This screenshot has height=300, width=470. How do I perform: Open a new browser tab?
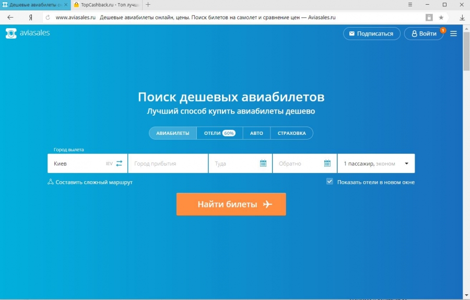click(148, 5)
